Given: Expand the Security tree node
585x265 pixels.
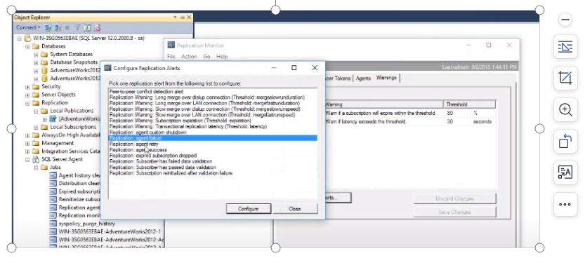Looking at the screenshot, I should point(27,87).
